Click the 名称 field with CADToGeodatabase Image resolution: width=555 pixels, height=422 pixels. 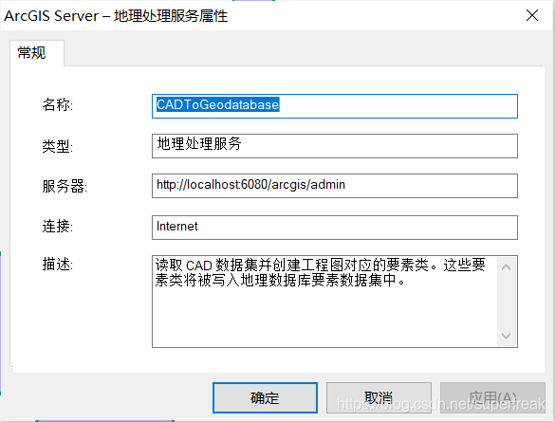335,106
